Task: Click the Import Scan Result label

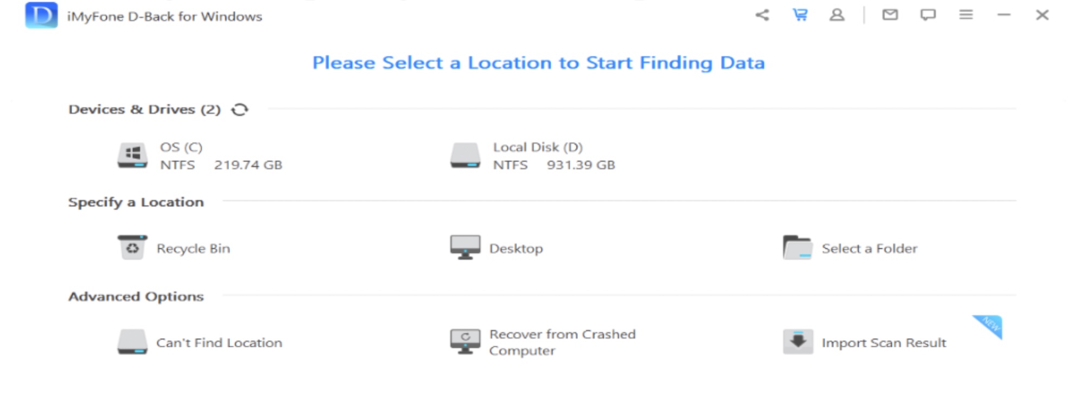Action: click(x=884, y=343)
